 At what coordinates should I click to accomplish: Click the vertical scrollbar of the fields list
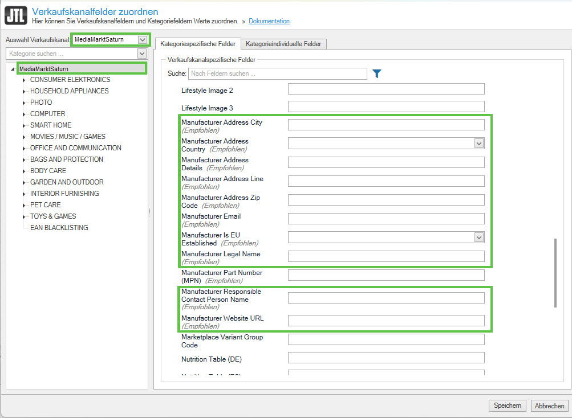[x=555, y=273]
